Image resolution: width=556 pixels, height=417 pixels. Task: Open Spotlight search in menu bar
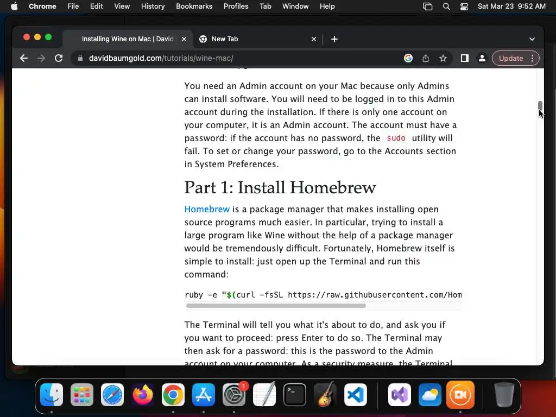[446, 7]
